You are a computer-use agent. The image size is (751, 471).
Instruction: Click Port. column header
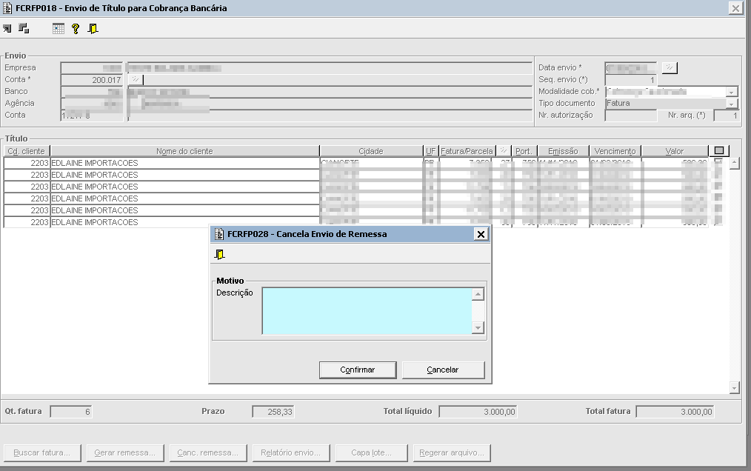(524, 151)
